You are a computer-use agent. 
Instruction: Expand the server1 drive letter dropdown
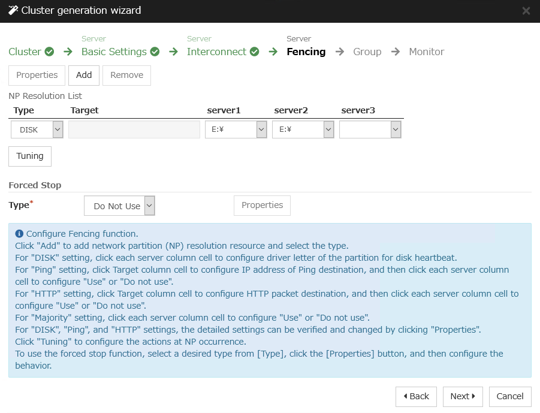[x=236, y=129]
